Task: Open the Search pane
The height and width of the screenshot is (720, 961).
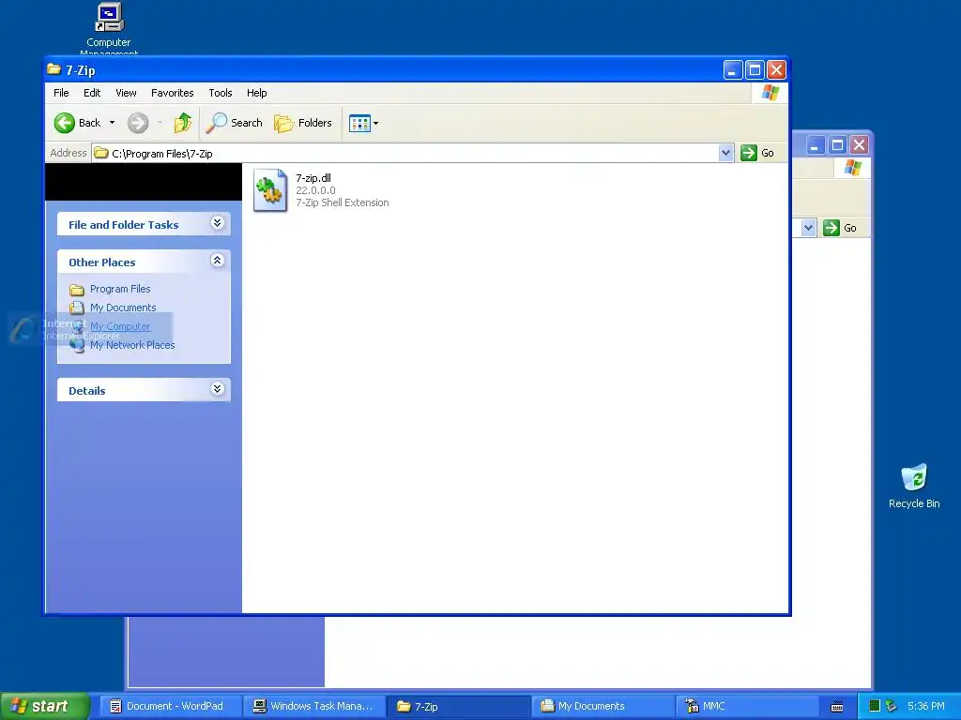Action: point(234,123)
